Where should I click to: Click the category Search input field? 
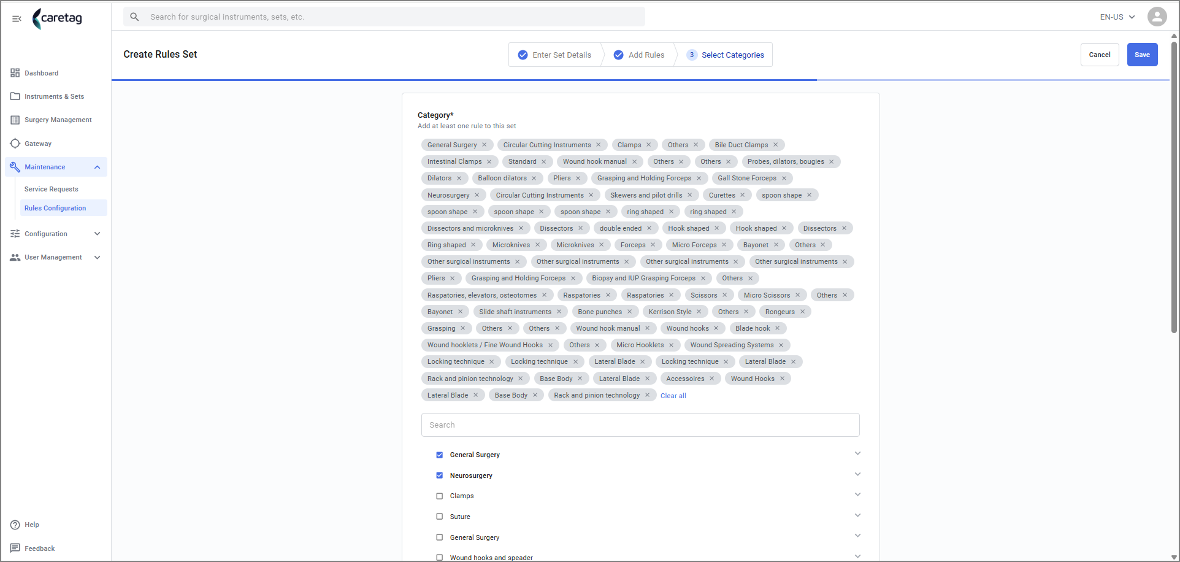[640, 425]
